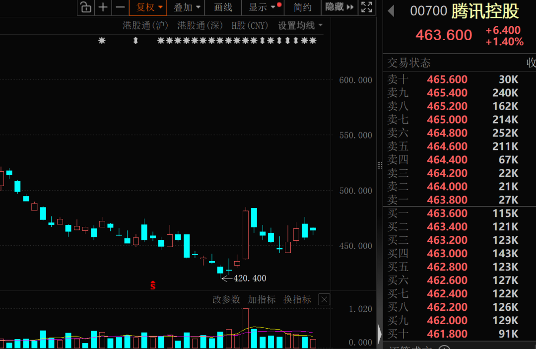Select 买二 price 463.400

pos(447,227)
